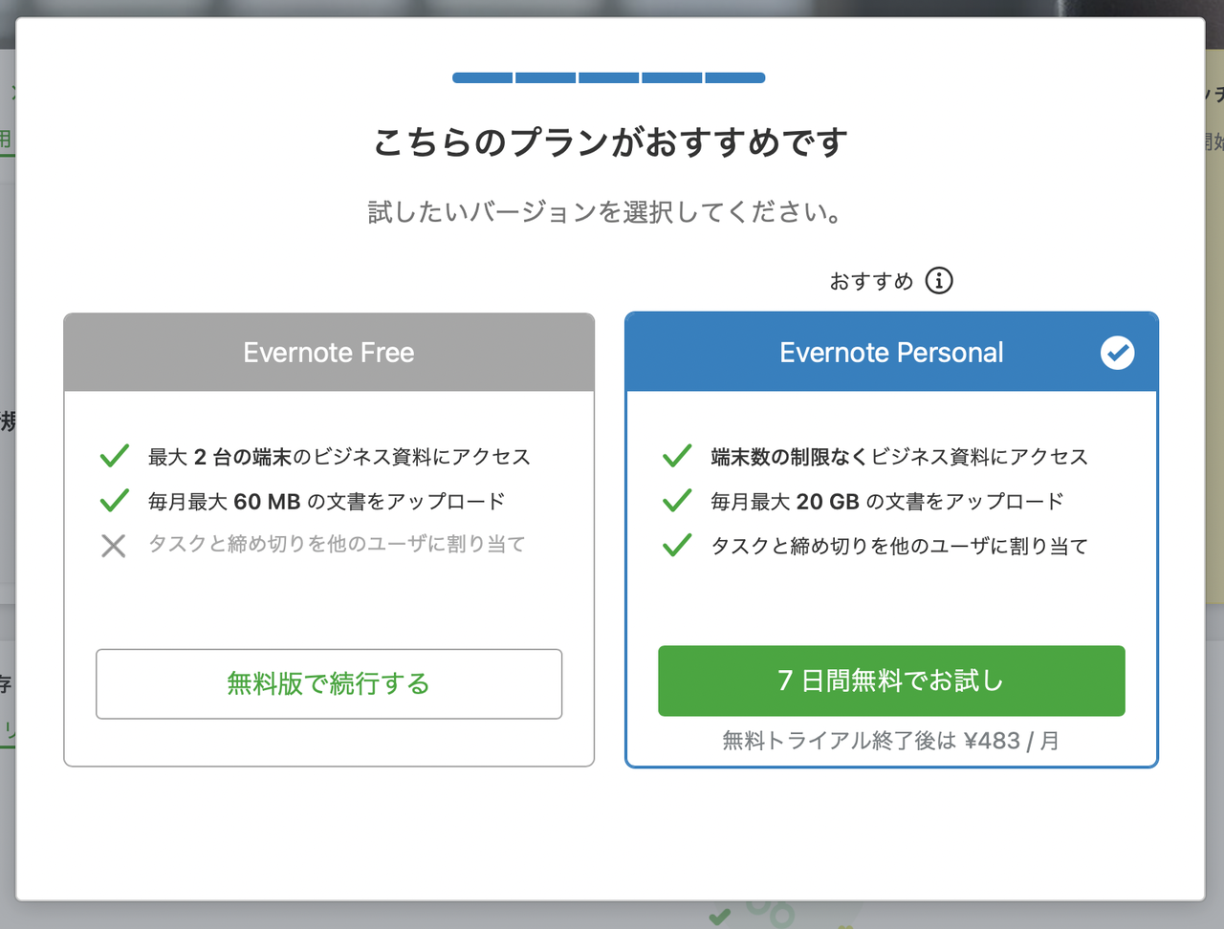This screenshot has width=1224, height=929.
Task: Click the green check beside Personal plan task assignment
Action: 677,546
